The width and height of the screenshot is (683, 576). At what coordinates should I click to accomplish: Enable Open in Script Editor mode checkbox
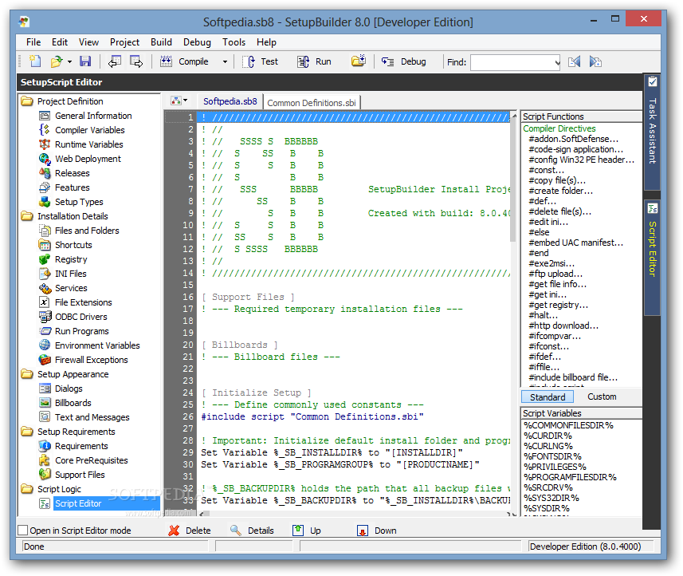(x=22, y=531)
